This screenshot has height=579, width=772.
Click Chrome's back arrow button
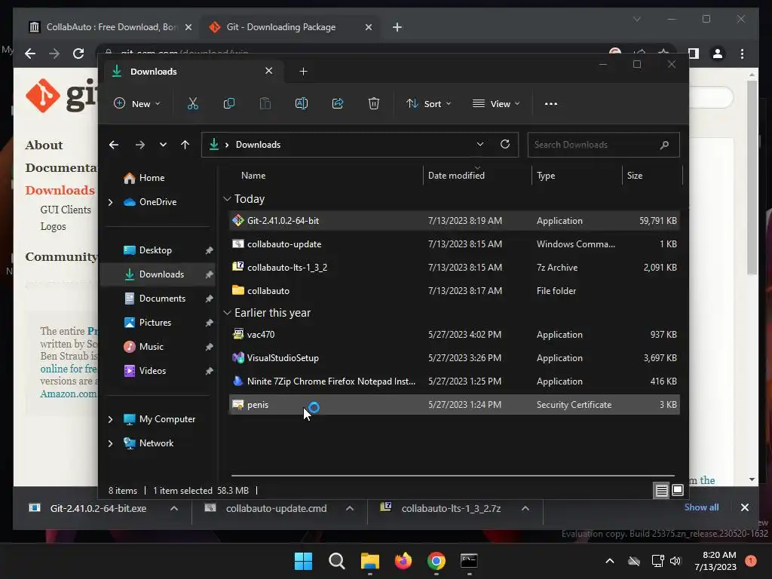pos(30,54)
